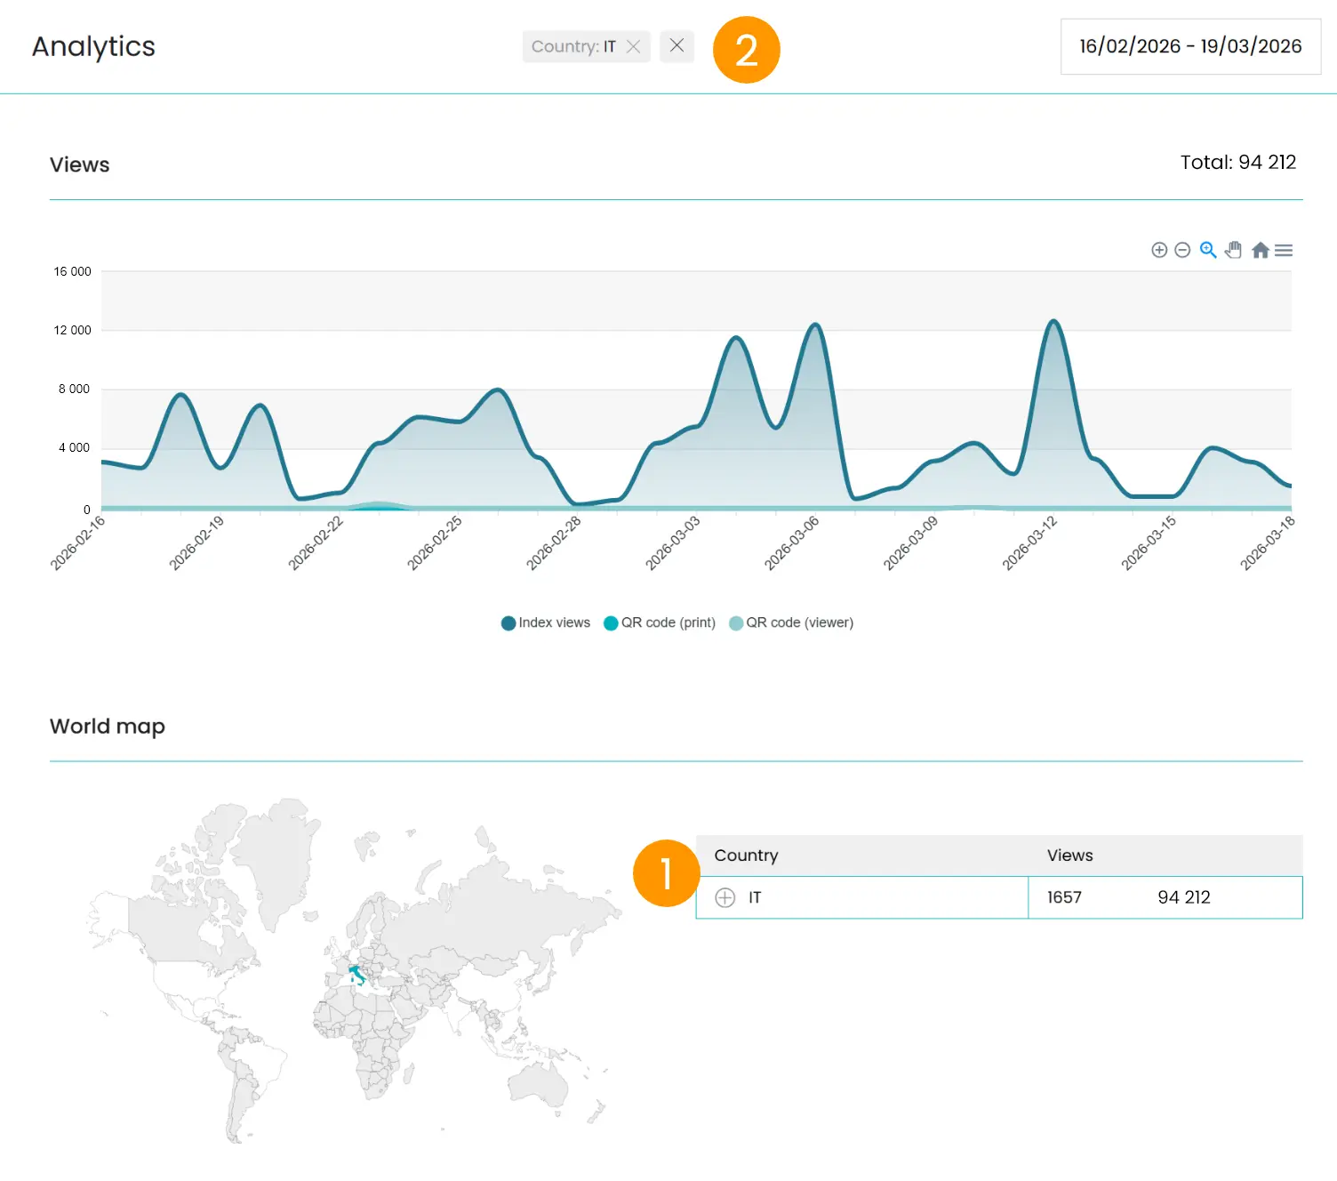This screenshot has width=1337, height=1181.
Task: Clear all filters with the standalone X icon
Action: 677,46
